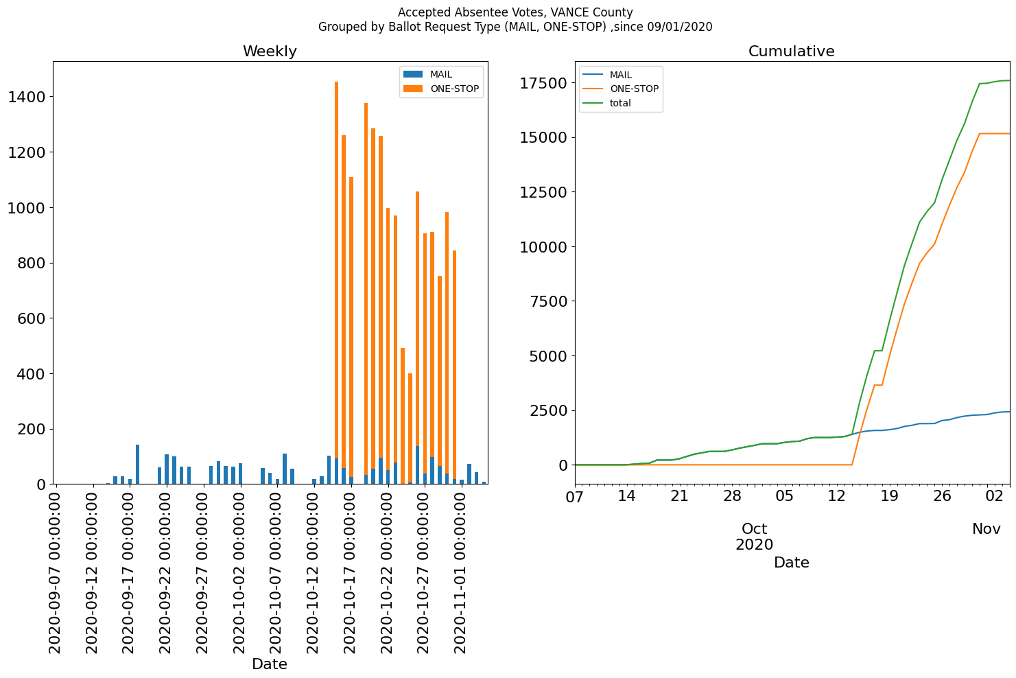The image size is (1016, 678).
Task: Click the 'Grouped by Ballot Request Type' subtitle
Action: point(515,27)
